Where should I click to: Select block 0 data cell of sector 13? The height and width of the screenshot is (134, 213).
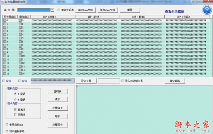[x=53, y=66]
